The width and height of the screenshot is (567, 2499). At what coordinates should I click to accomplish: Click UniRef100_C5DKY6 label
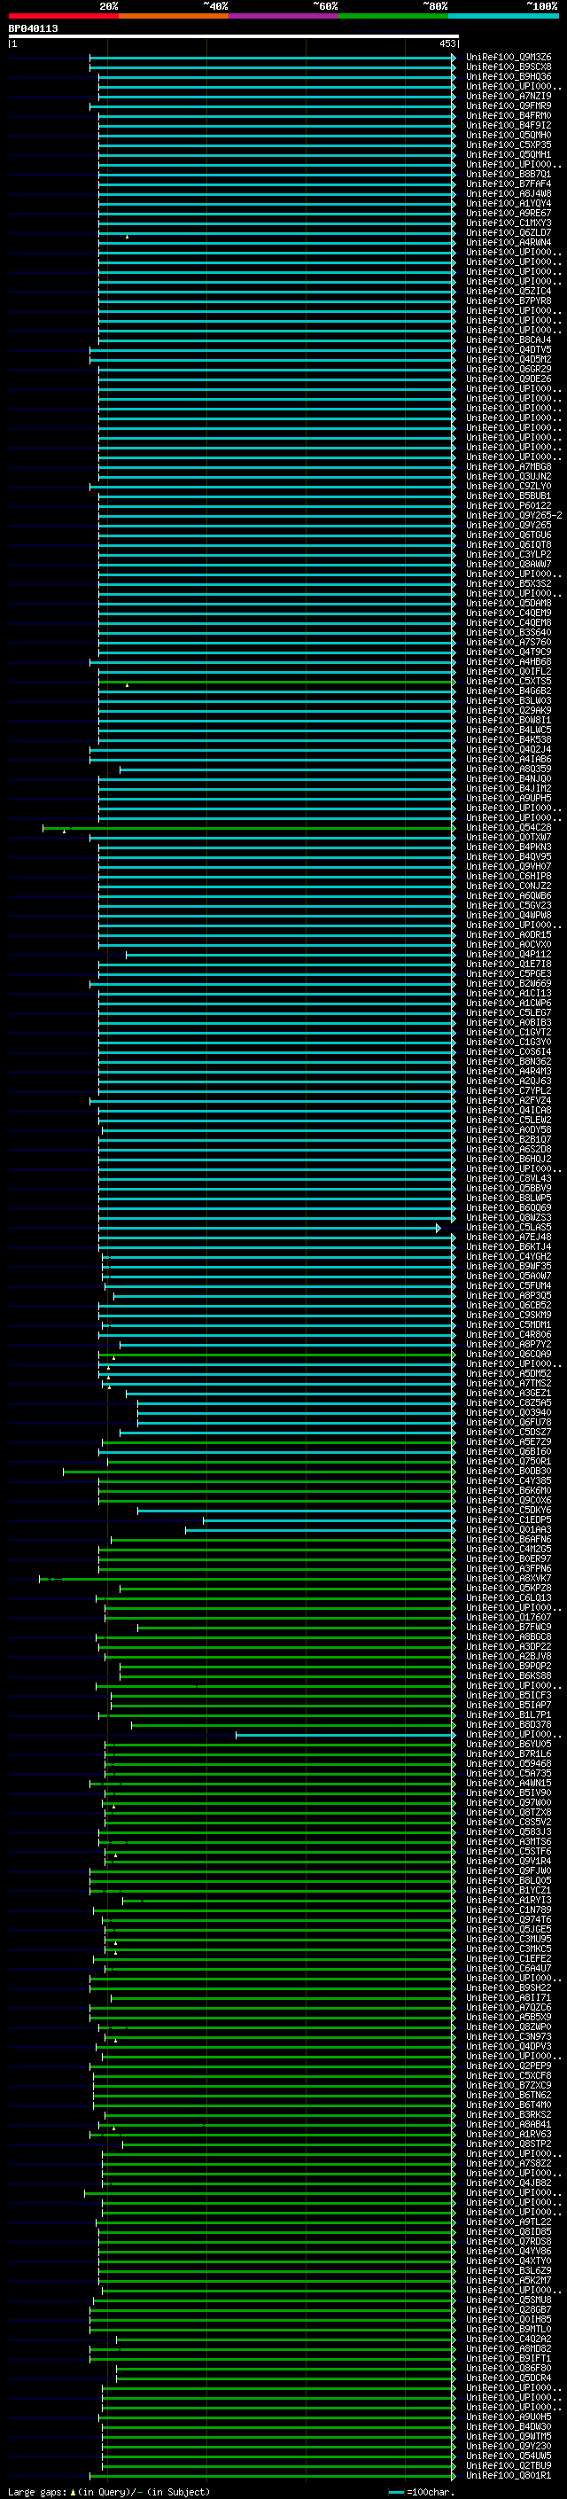point(508,1511)
